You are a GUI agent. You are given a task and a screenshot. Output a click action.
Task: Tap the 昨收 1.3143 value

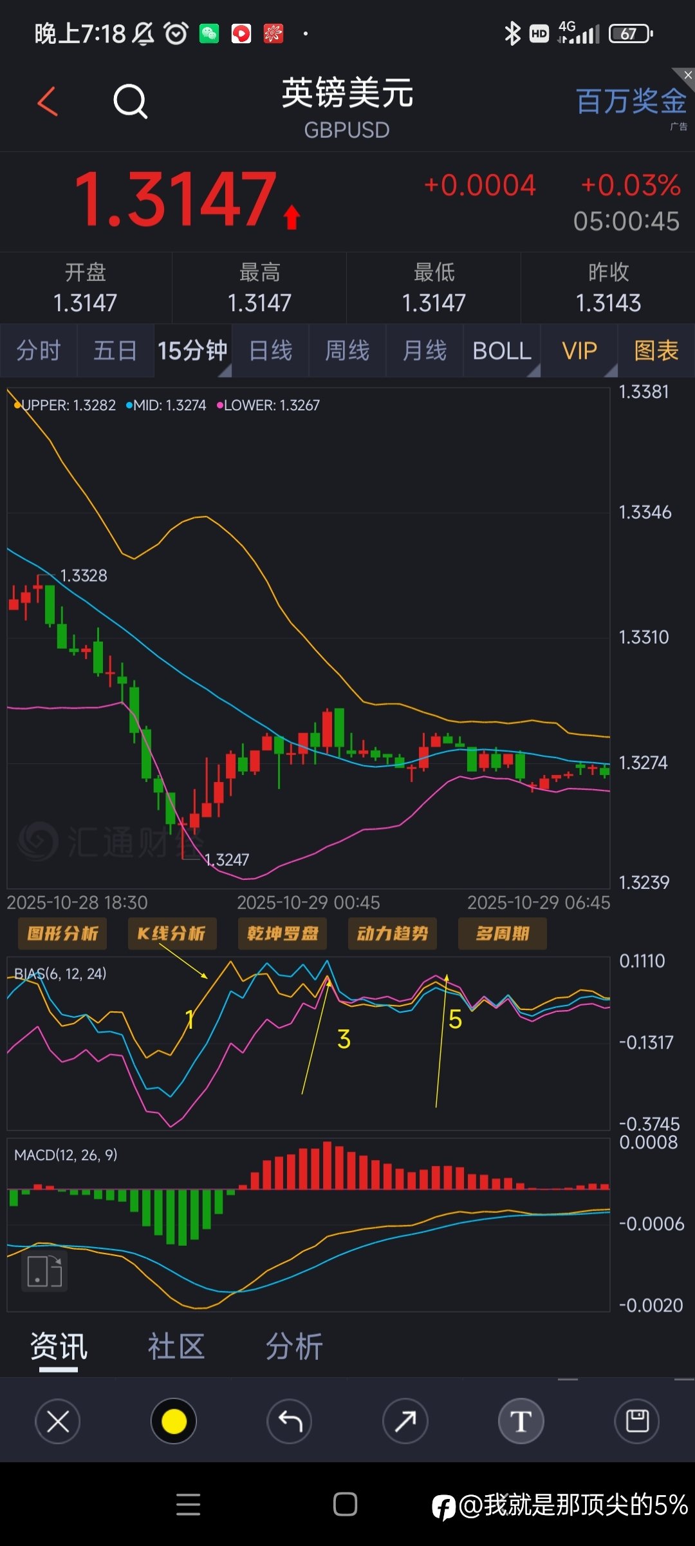(x=608, y=303)
